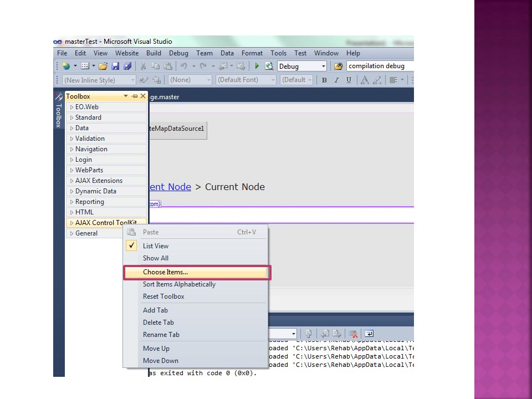Click the Save All icon
The image size is (532, 399).
click(127, 66)
